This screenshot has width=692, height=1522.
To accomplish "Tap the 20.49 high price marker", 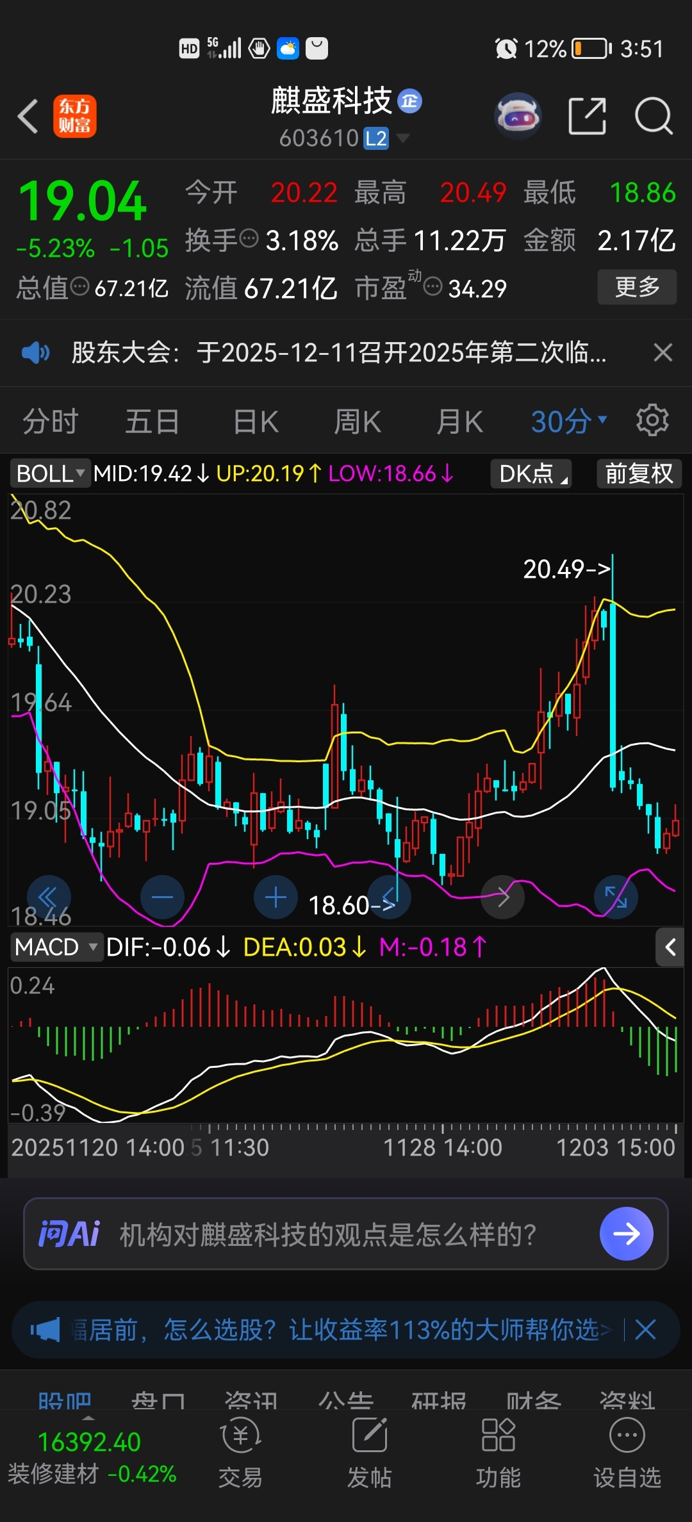I will tap(566, 569).
